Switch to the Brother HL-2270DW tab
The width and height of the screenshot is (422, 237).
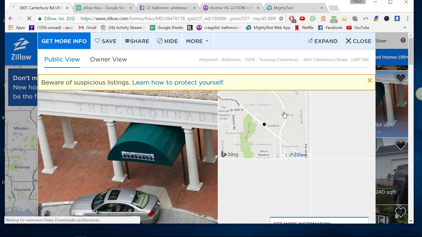[231, 8]
